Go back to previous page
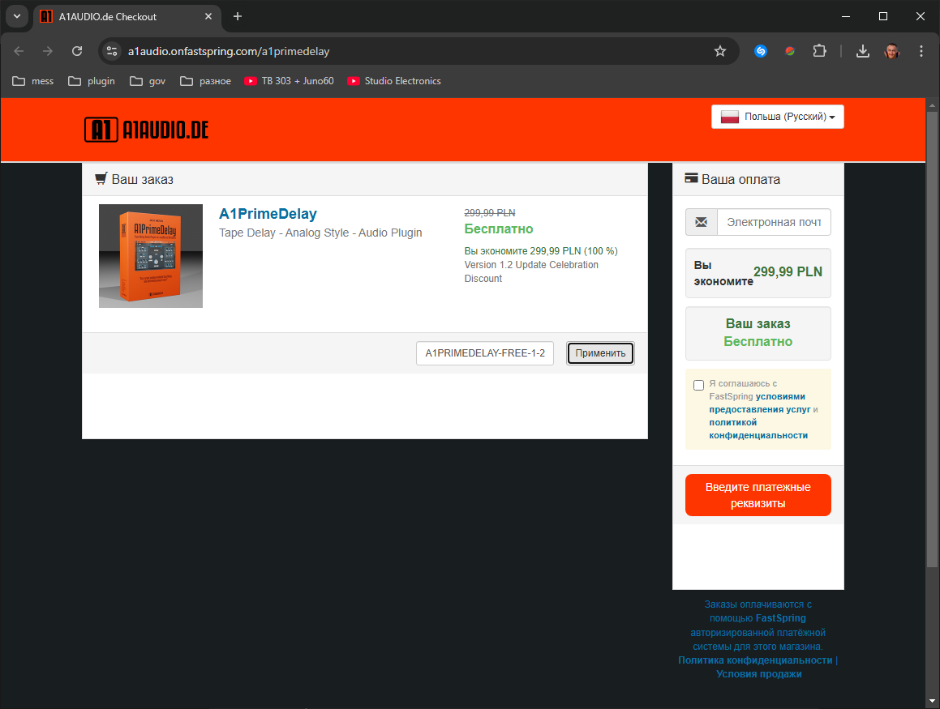 point(19,51)
